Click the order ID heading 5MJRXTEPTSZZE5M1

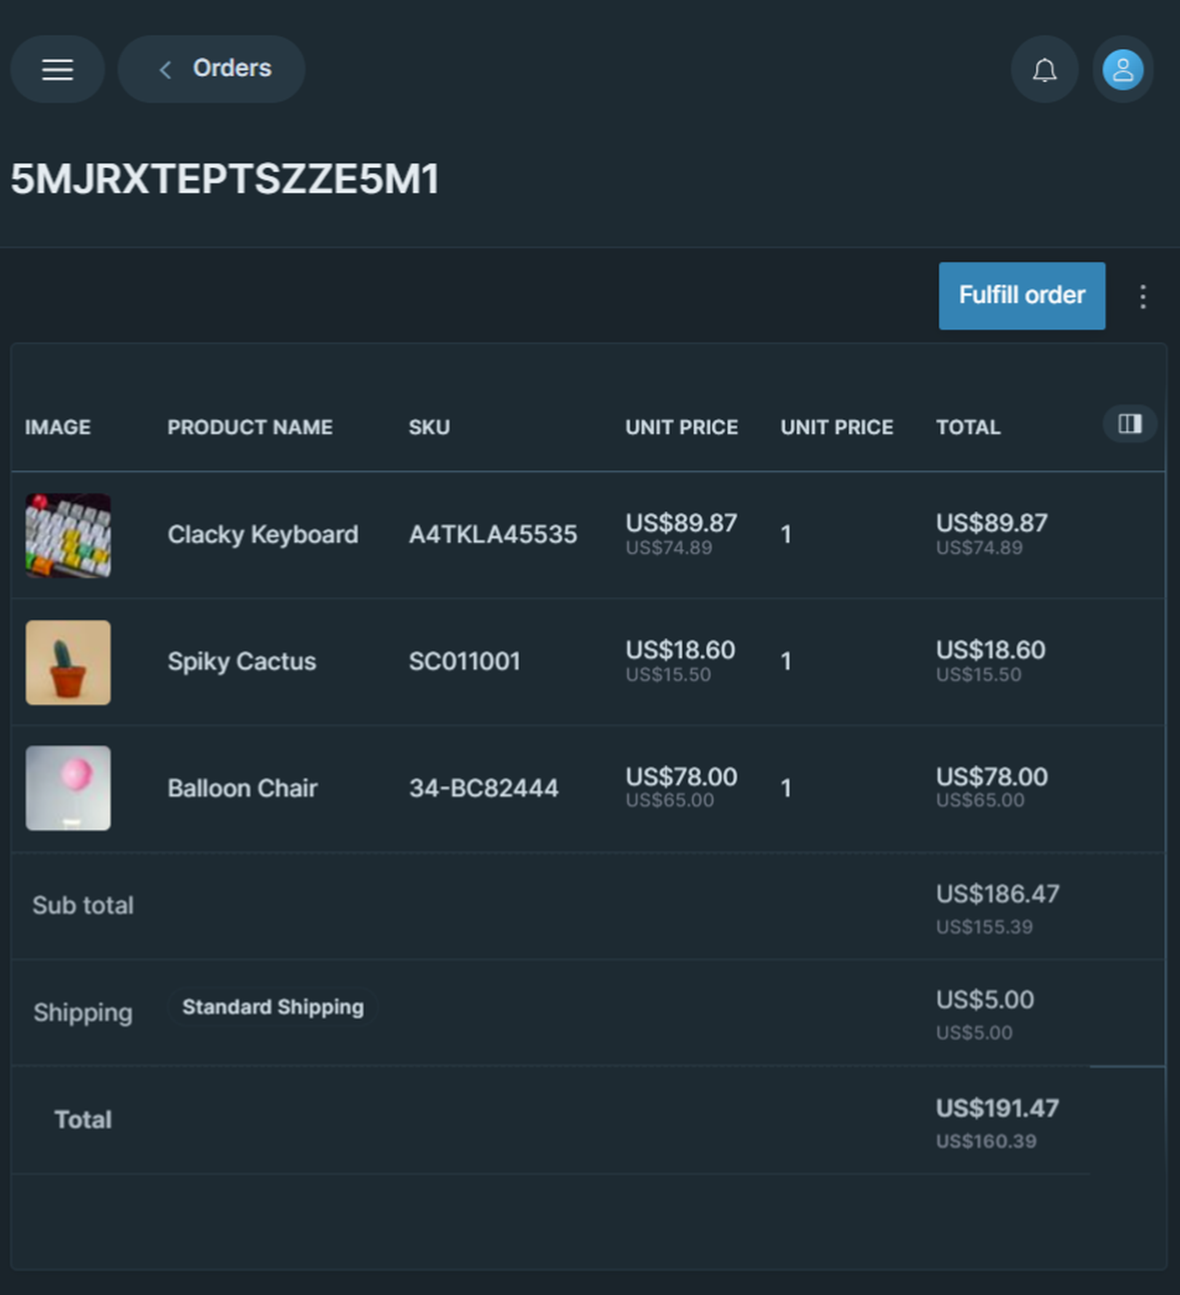point(225,179)
